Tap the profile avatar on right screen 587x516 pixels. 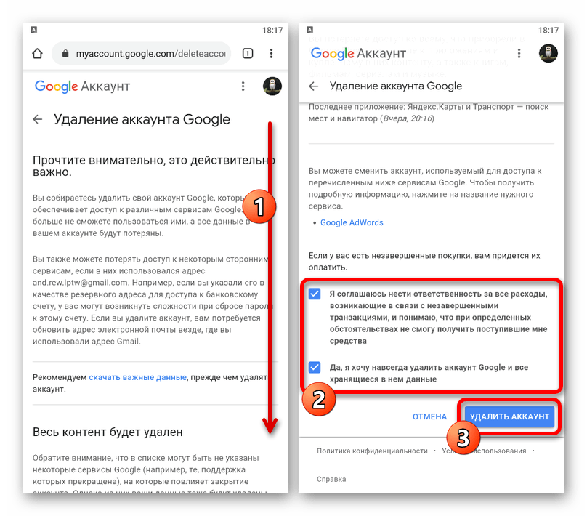[548, 53]
